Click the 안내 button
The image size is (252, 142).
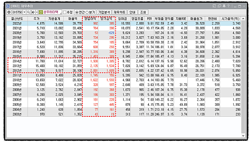(x=132, y=12)
